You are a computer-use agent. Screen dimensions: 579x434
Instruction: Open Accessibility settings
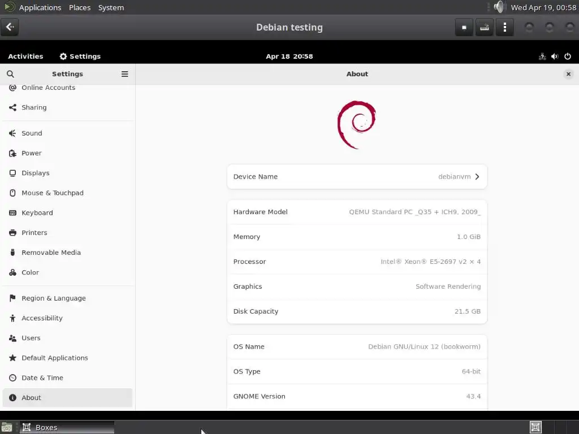click(68, 318)
